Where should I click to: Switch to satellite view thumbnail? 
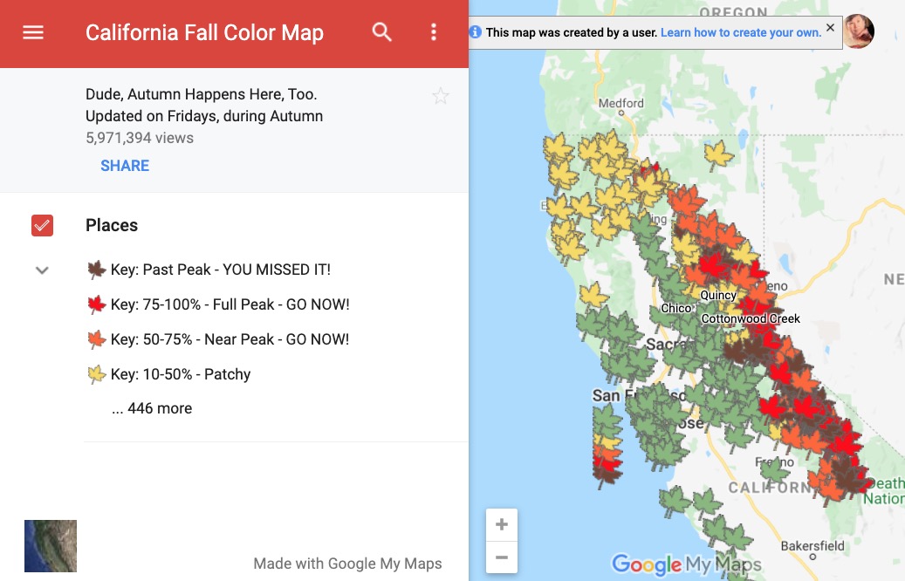(x=51, y=546)
